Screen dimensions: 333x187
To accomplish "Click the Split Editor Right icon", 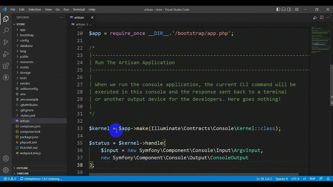I will tap(322, 17).
